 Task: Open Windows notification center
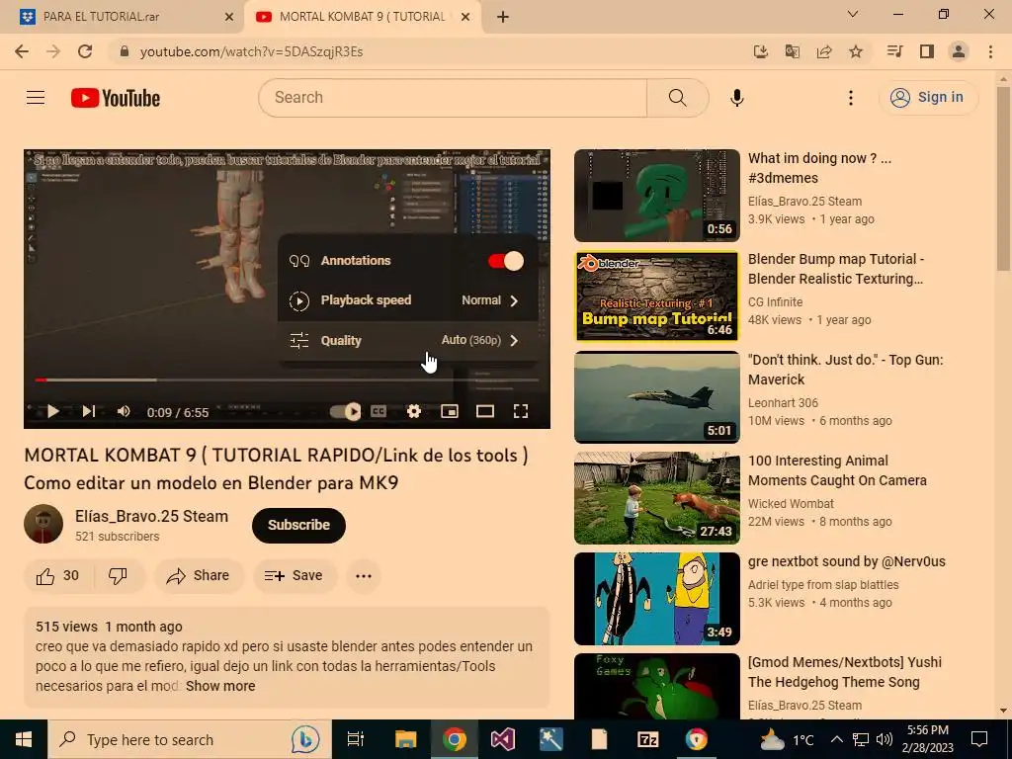[979, 739]
